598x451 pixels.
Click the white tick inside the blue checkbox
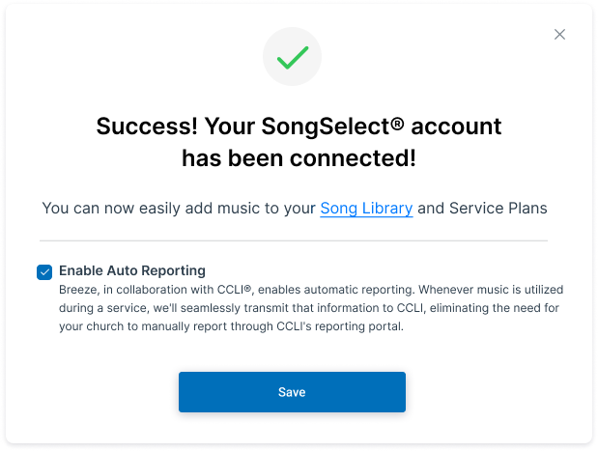pyautogui.click(x=44, y=272)
